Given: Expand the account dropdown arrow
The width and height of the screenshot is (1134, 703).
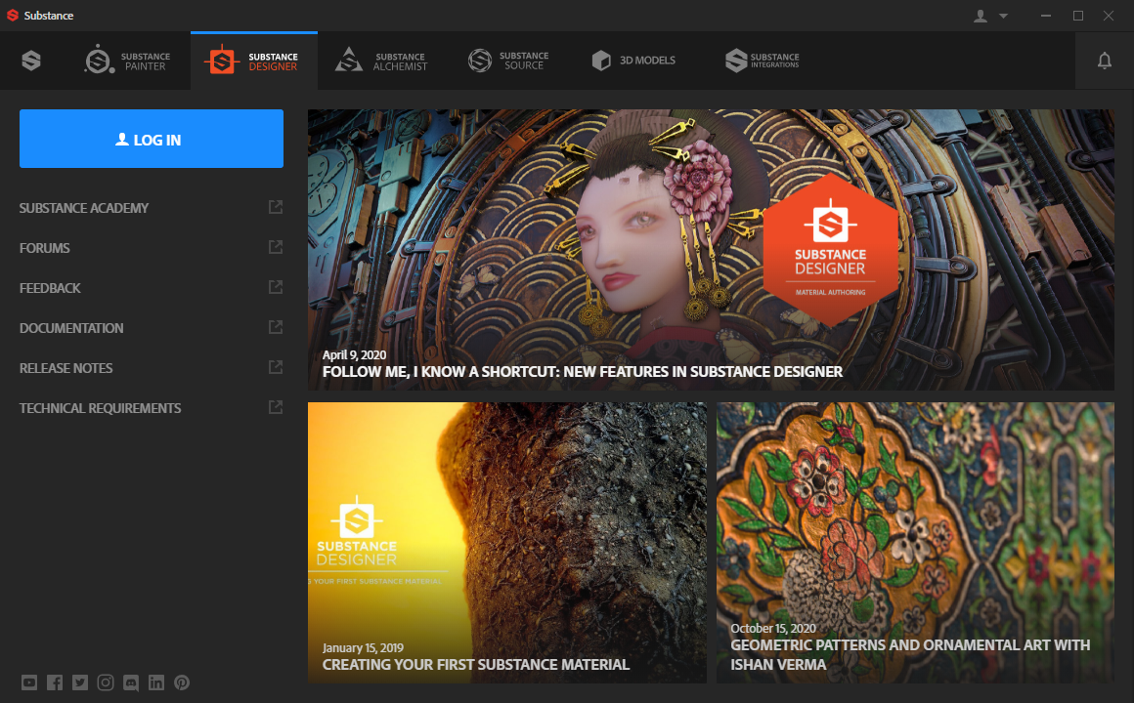Looking at the screenshot, I should [x=1003, y=16].
